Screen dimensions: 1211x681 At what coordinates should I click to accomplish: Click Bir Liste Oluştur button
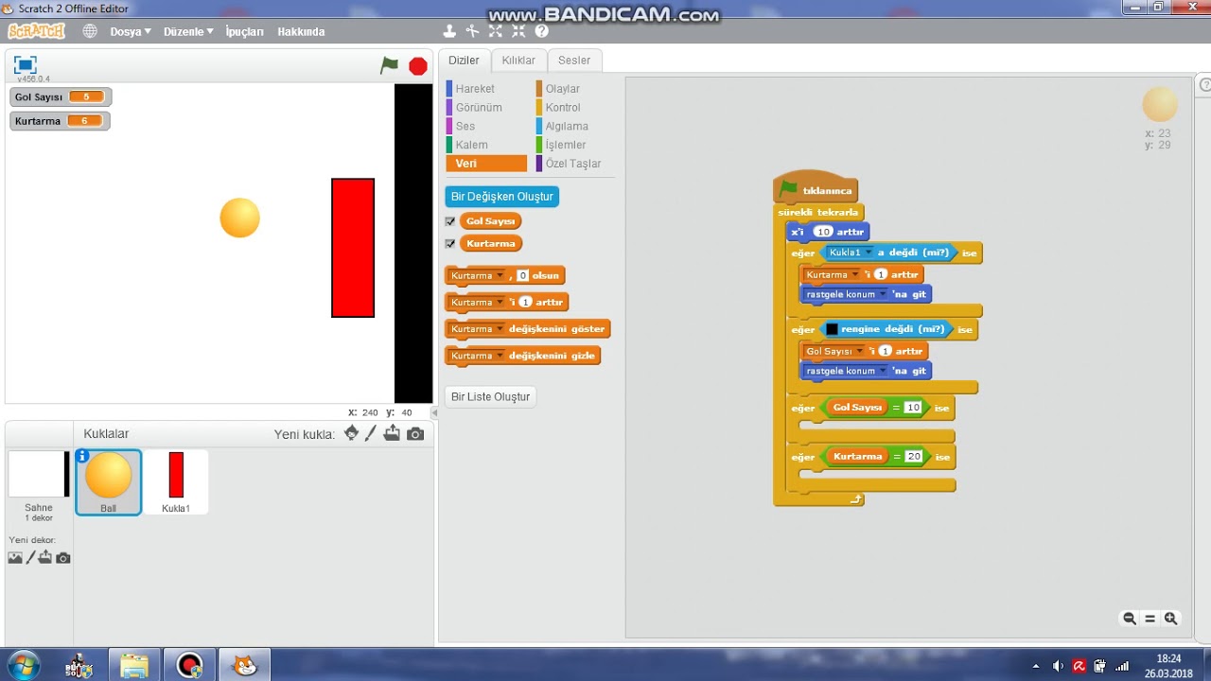491,397
